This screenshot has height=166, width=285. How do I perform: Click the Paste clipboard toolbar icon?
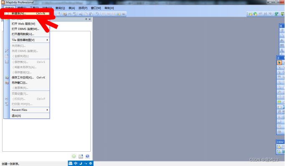click(91, 14)
